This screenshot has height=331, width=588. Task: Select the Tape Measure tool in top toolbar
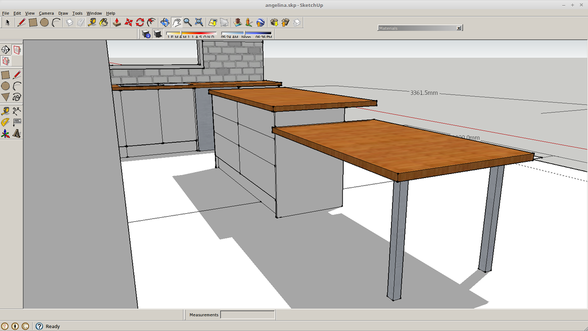pos(92,22)
